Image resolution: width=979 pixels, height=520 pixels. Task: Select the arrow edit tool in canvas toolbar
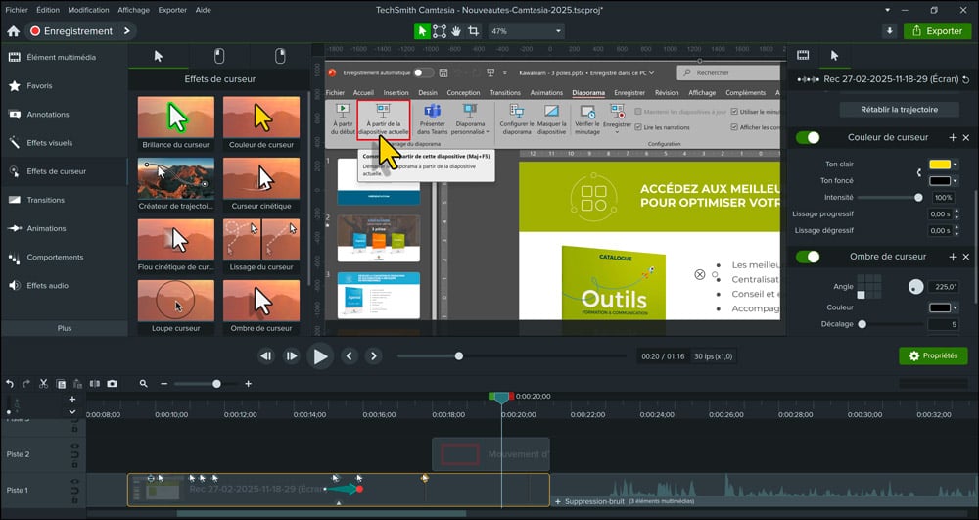423,31
